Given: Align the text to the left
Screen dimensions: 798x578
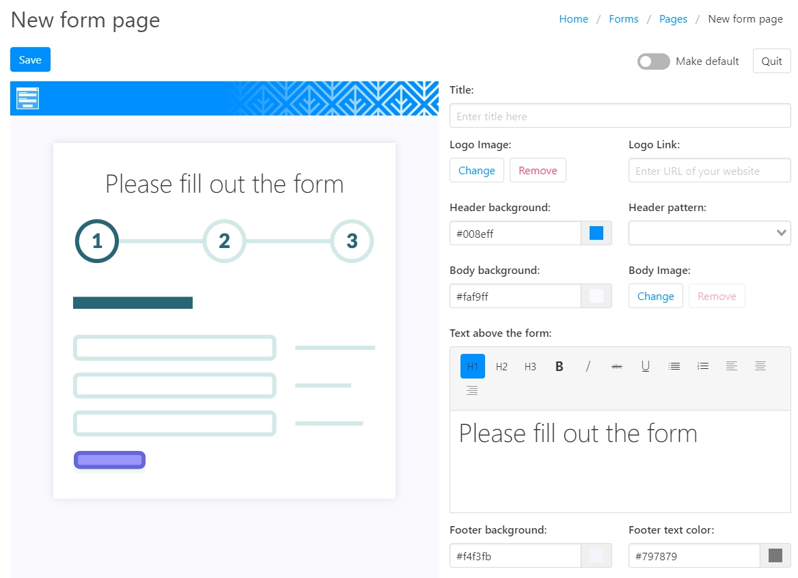Looking at the screenshot, I should click(x=731, y=366).
